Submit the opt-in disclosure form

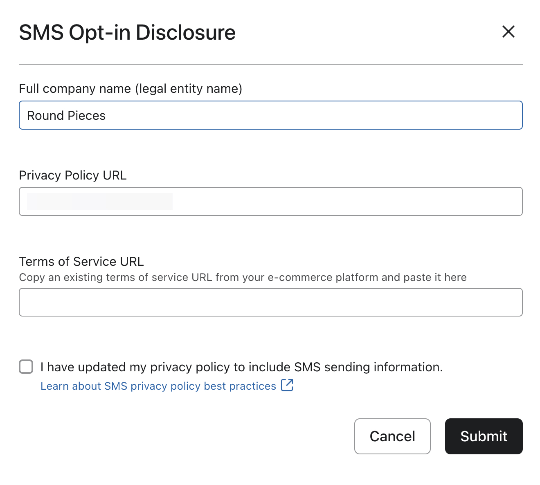click(484, 436)
